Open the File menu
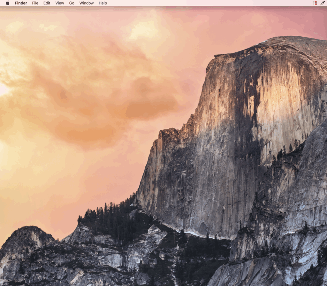The image size is (327, 286). [35, 3]
